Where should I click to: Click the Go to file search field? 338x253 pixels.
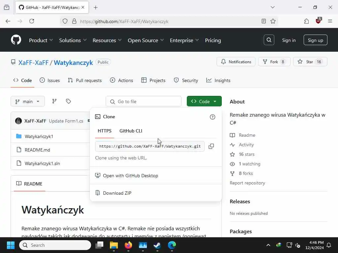[x=144, y=101]
